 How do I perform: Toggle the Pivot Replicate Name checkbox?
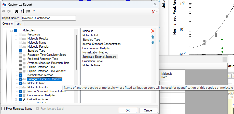click(3, 109)
